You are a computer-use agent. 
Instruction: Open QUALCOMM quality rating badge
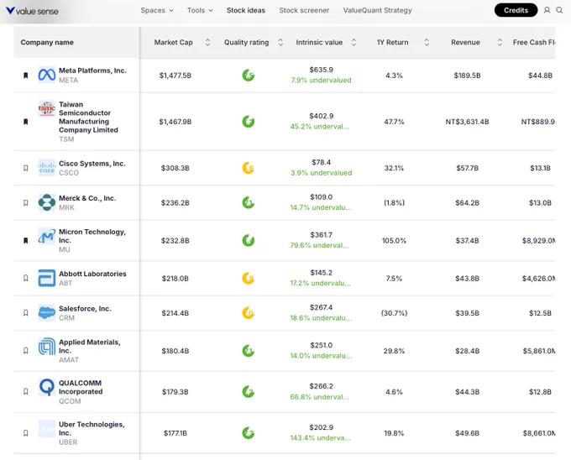pos(249,391)
